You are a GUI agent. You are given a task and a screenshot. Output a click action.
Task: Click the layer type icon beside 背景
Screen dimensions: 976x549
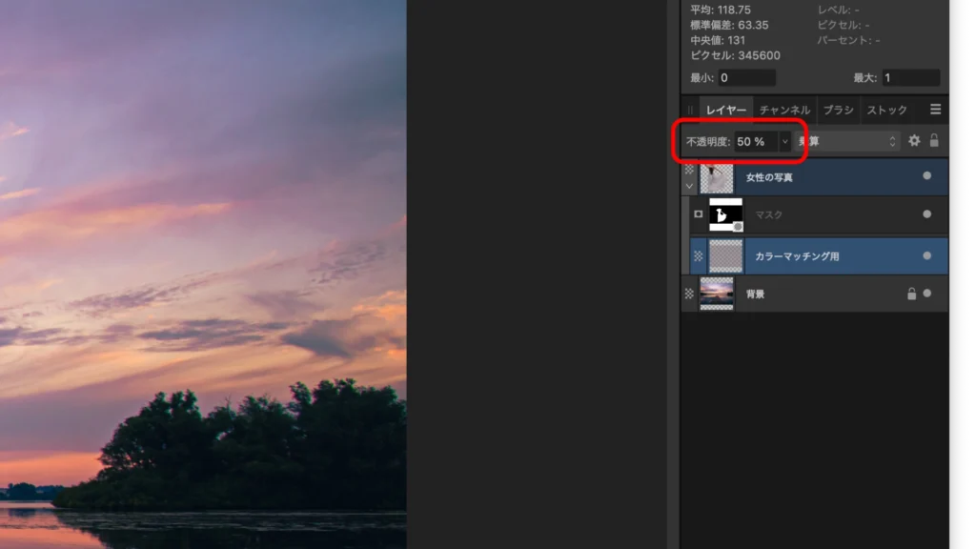pyautogui.click(x=689, y=294)
